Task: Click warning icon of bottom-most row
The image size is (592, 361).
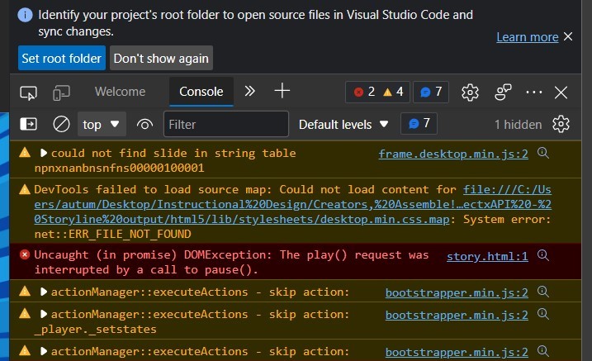Action: click(25, 350)
